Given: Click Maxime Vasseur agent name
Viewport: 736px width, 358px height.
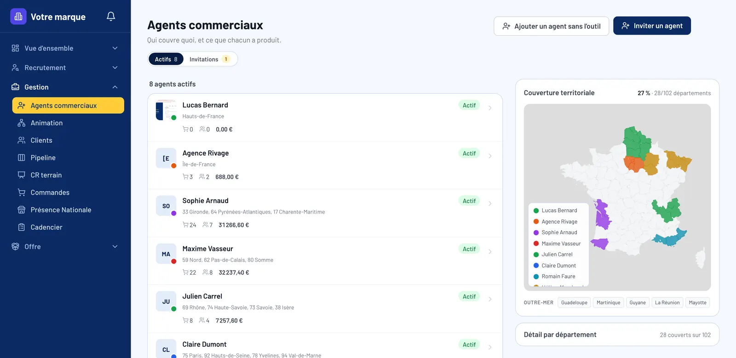Looking at the screenshot, I should click(207, 248).
